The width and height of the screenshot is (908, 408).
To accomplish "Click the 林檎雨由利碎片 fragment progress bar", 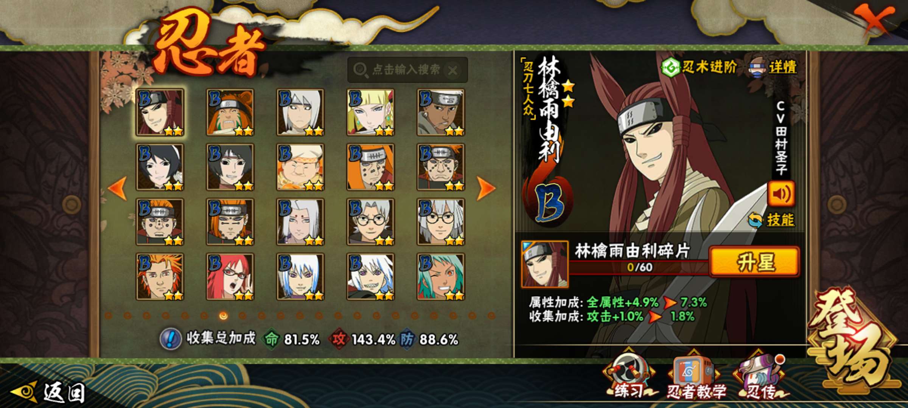I will [x=639, y=267].
